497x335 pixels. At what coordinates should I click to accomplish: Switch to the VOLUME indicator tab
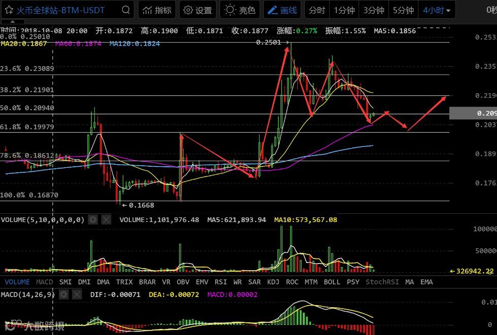tap(17, 282)
